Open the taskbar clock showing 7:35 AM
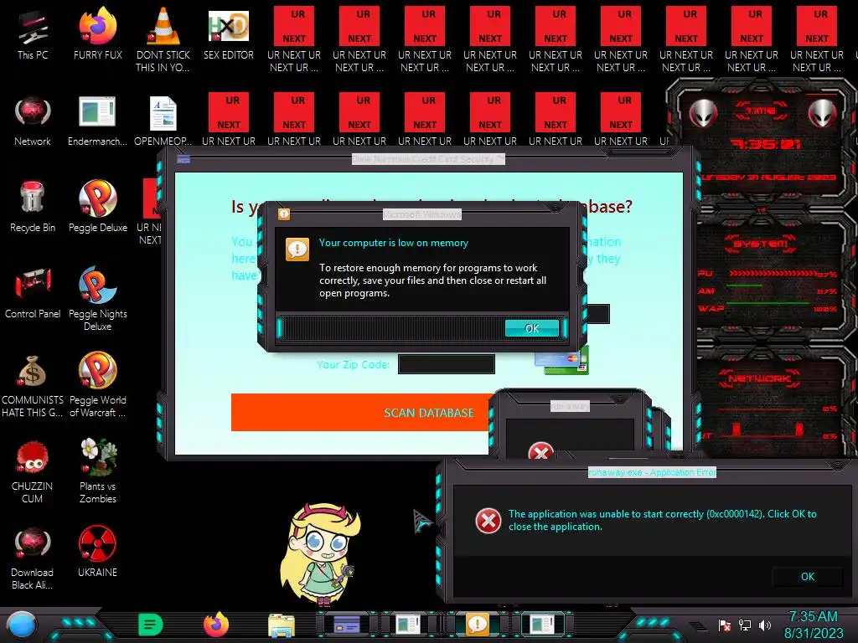 (814, 625)
